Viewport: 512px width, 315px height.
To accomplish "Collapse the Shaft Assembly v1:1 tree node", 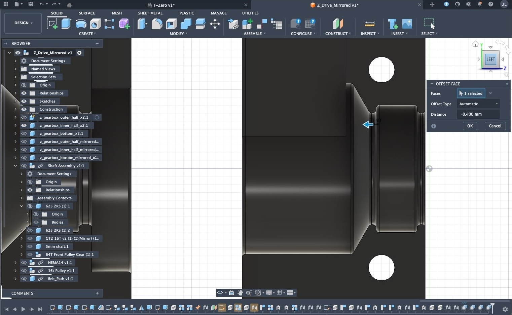I will 15,166.
